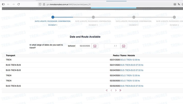Click the 'In what range of dates' question text

point(46,46)
